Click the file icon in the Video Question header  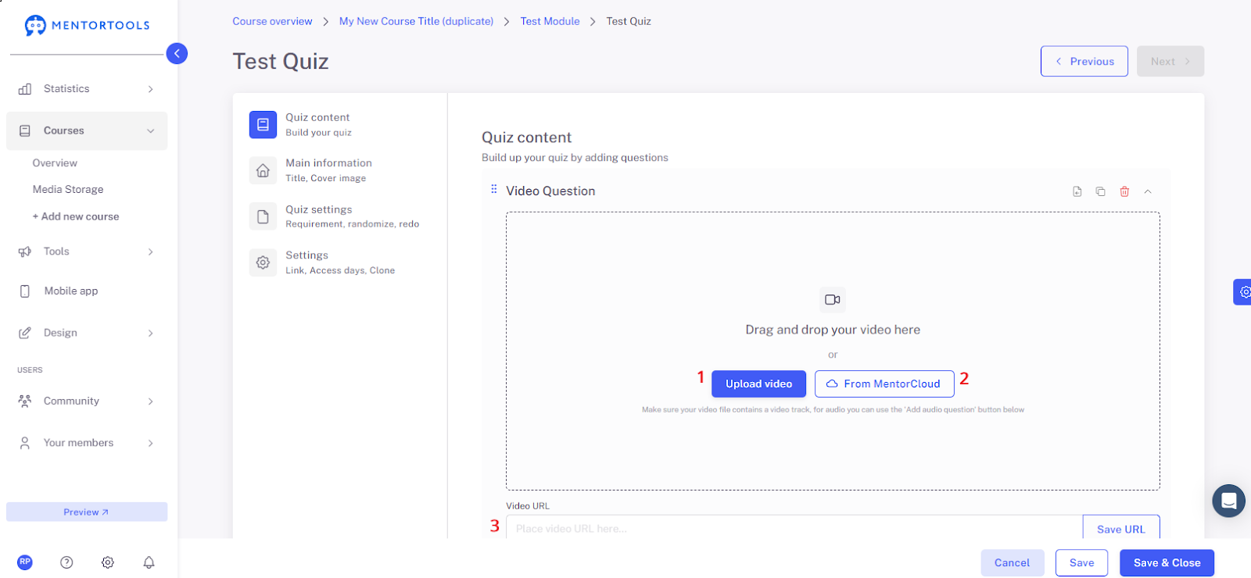pyautogui.click(x=1077, y=191)
